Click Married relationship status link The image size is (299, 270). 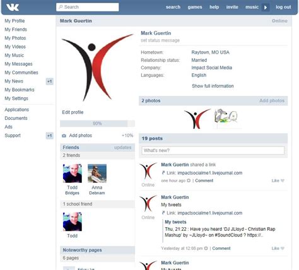[x=199, y=60]
